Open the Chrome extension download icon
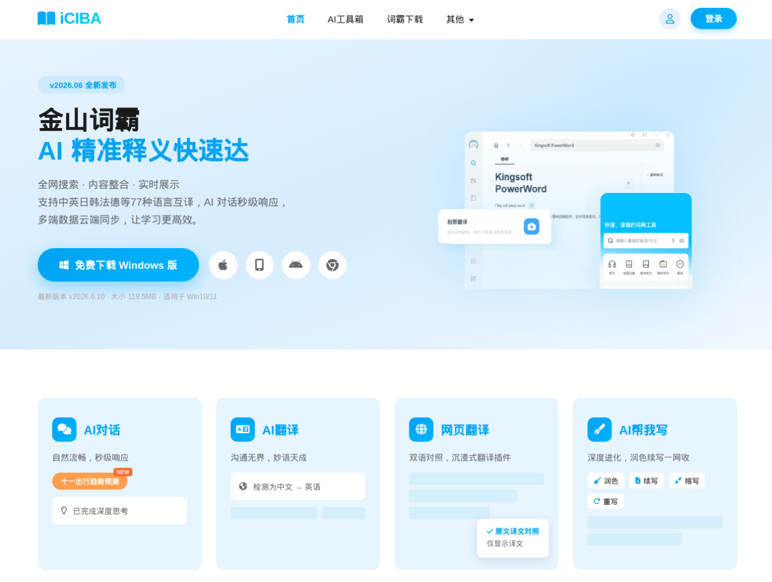This screenshot has height=582, width=772. [333, 265]
